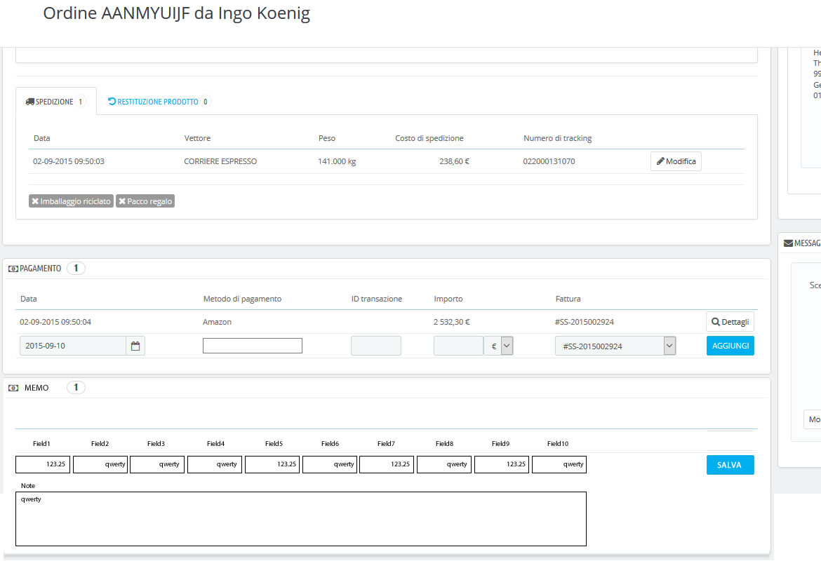Click payment date 02-09-2015 09:50:04
Screen dimensions: 821x561
pyautogui.click(x=55, y=322)
